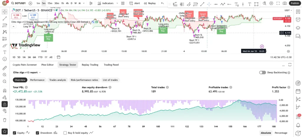302x137 pixels.
Task: Select the plain text tool in favorites bar
Action: [x=250, y=4]
